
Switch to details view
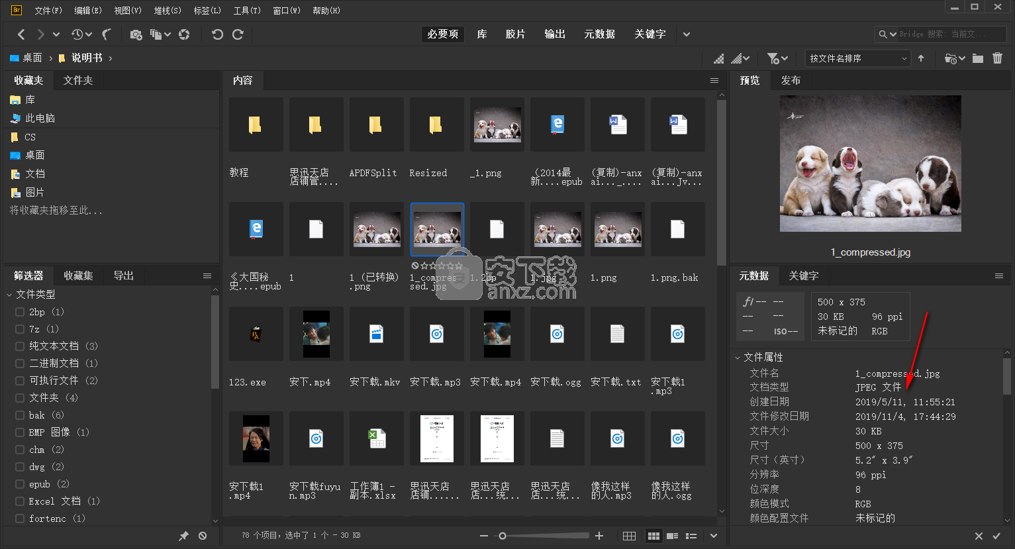[x=672, y=536]
